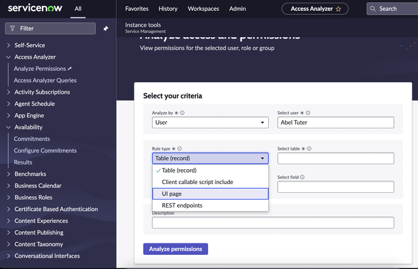This screenshot has width=418, height=269.
Task: Open the Favorites menu
Action: [137, 9]
